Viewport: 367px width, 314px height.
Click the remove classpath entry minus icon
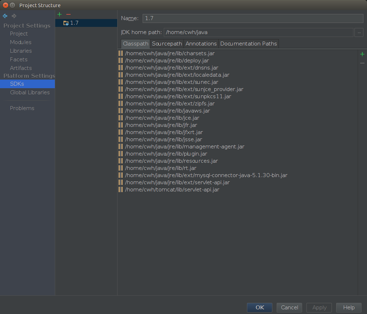tap(362, 63)
